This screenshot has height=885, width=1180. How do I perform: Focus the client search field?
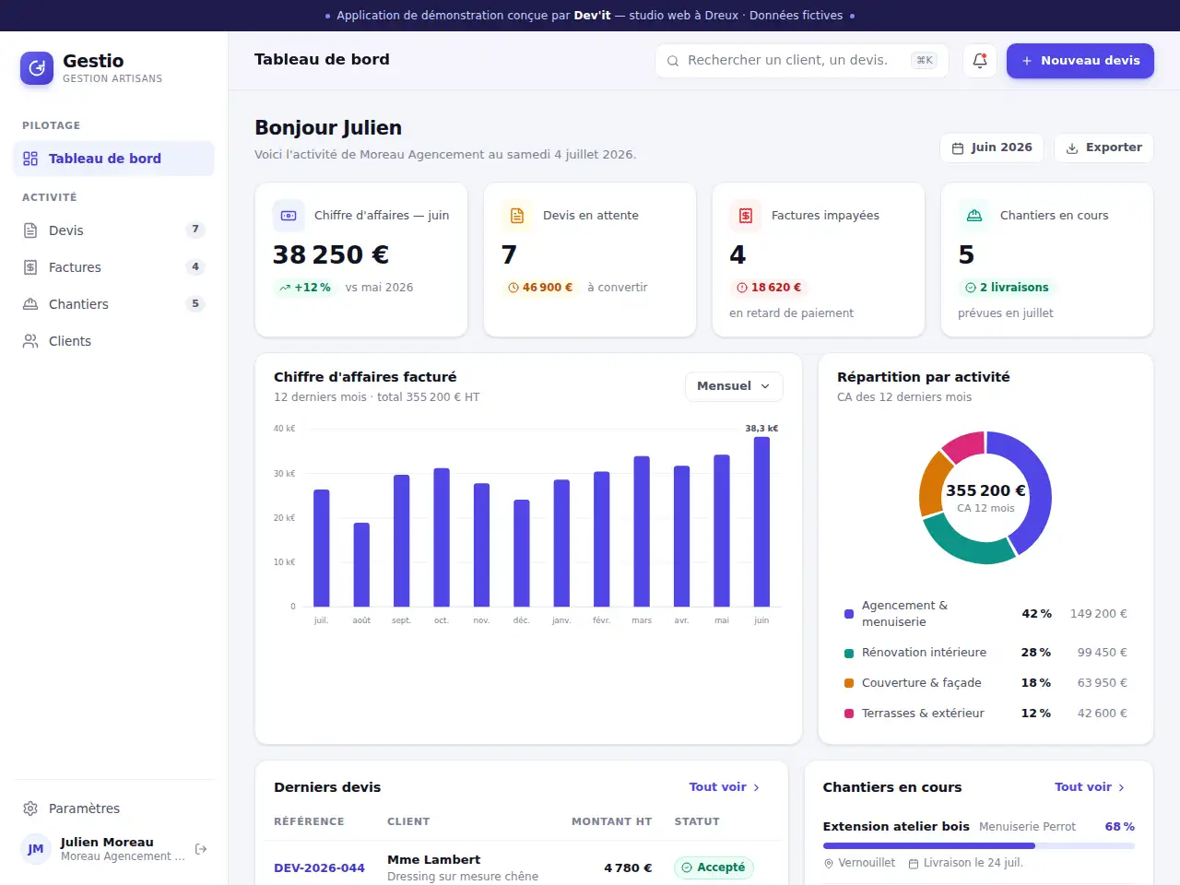802,61
